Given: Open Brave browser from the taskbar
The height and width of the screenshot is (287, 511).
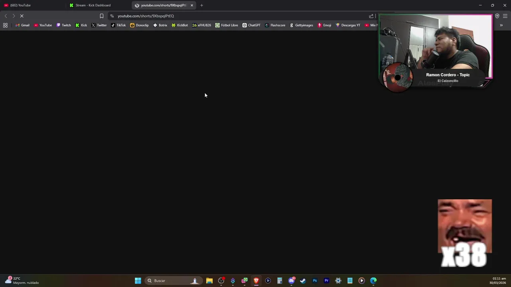Looking at the screenshot, I should pos(256,281).
